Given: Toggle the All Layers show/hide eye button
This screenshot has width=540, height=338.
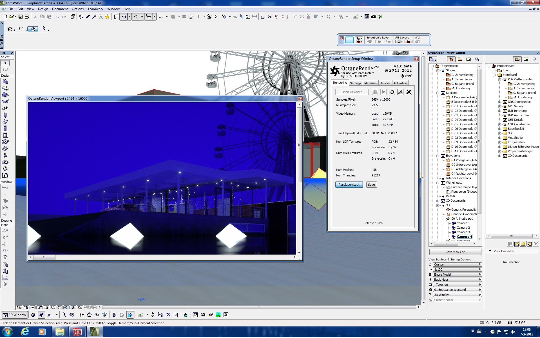Looking at the screenshot, I should (399, 42).
